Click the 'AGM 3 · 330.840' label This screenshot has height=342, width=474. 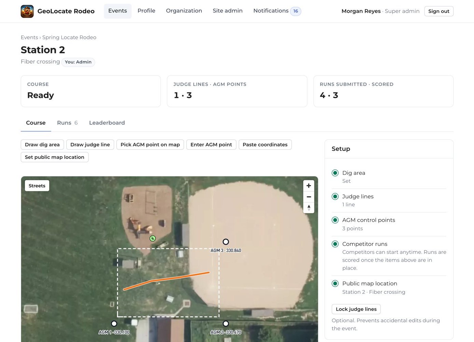[226, 250]
